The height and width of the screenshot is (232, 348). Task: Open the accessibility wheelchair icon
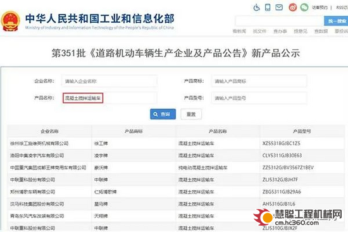point(256,8)
